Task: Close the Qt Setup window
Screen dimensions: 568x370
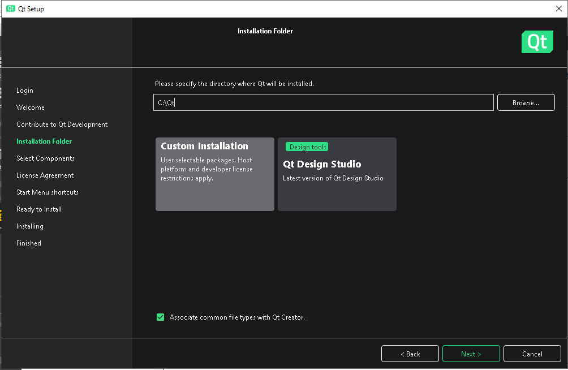Action: click(558, 8)
